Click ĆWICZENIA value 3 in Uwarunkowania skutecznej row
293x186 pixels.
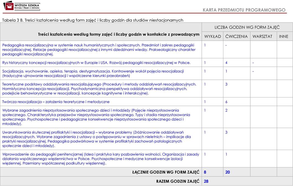(226, 132)
